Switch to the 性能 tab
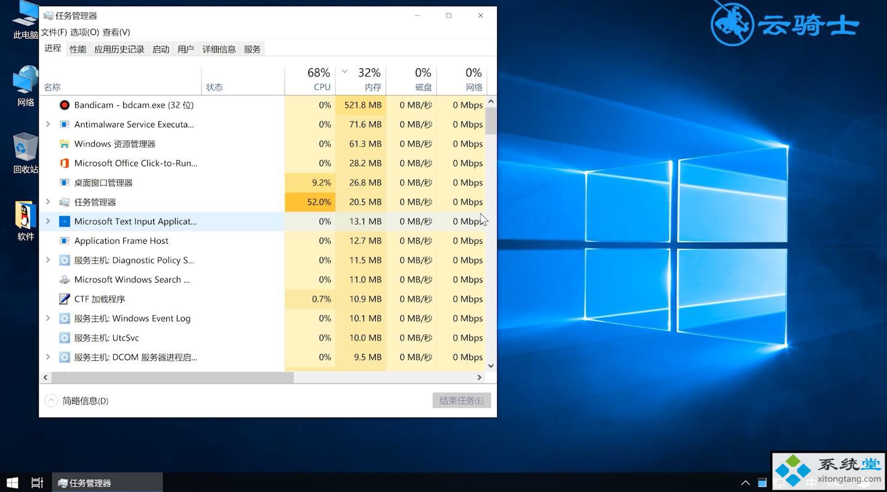The height and width of the screenshot is (492, 887). point(78,49)
